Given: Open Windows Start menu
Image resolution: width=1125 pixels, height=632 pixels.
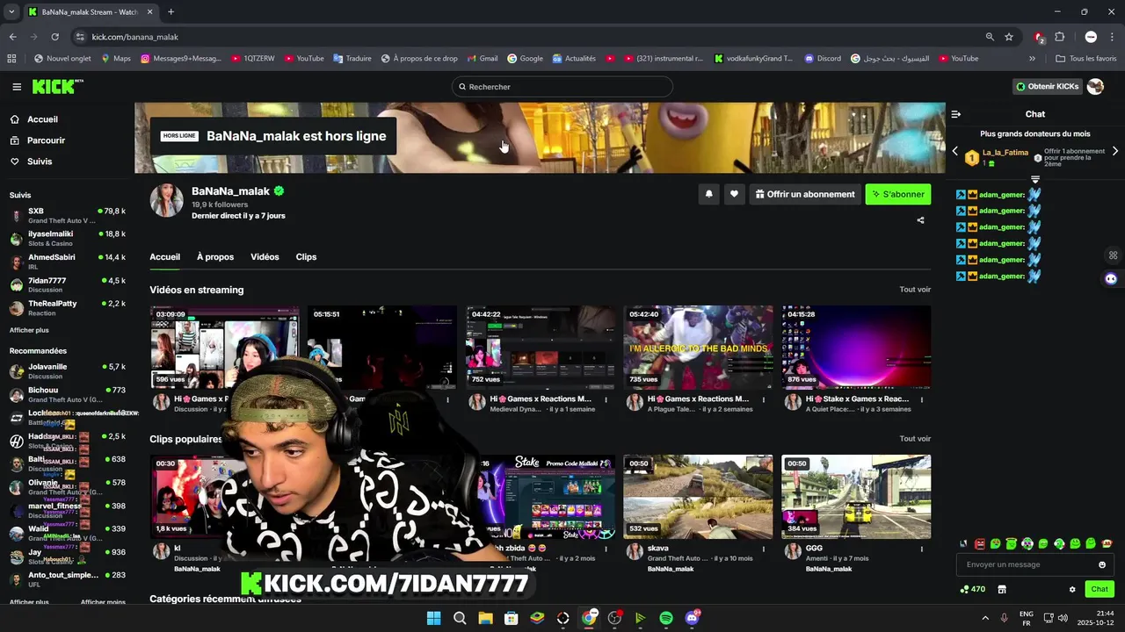Looking at the screenshot, I should coord(434,618).
